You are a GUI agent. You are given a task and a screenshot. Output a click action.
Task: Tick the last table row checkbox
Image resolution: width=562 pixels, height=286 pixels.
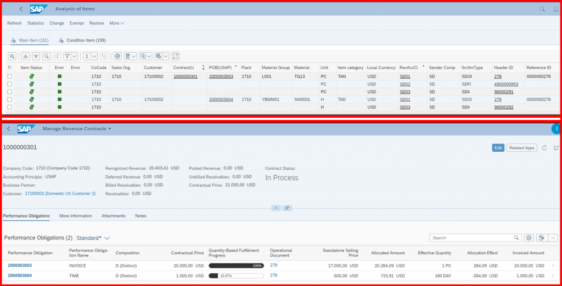[10, 107]
